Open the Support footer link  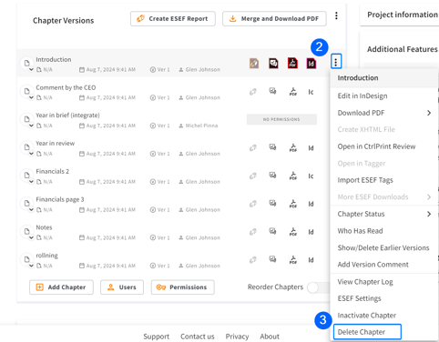[156, 337]
